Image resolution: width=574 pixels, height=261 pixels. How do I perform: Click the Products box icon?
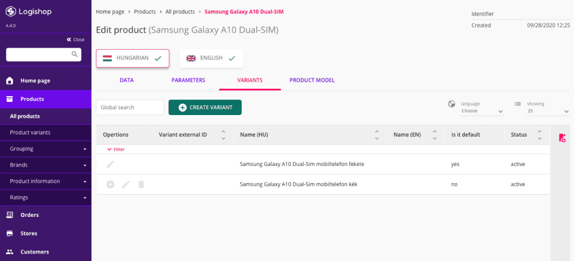tap(10, 99)
